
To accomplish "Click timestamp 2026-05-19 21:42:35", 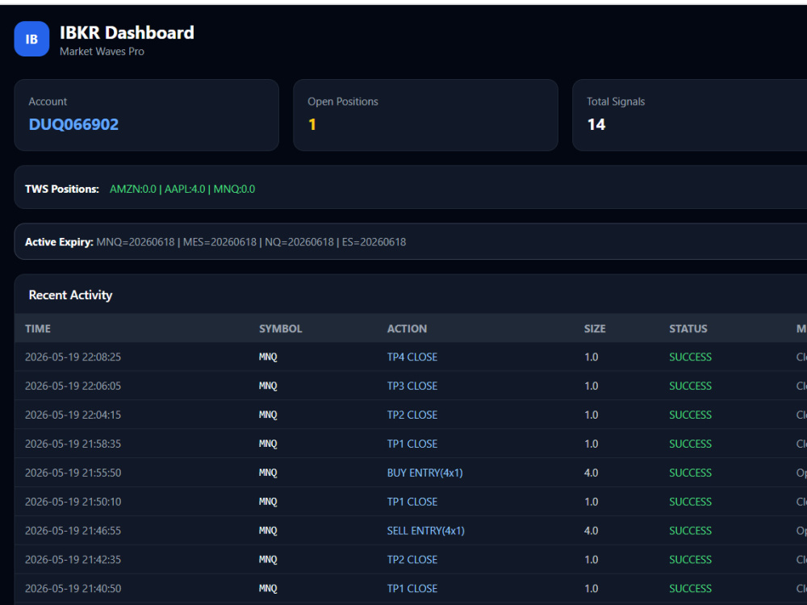I will 73,559.
